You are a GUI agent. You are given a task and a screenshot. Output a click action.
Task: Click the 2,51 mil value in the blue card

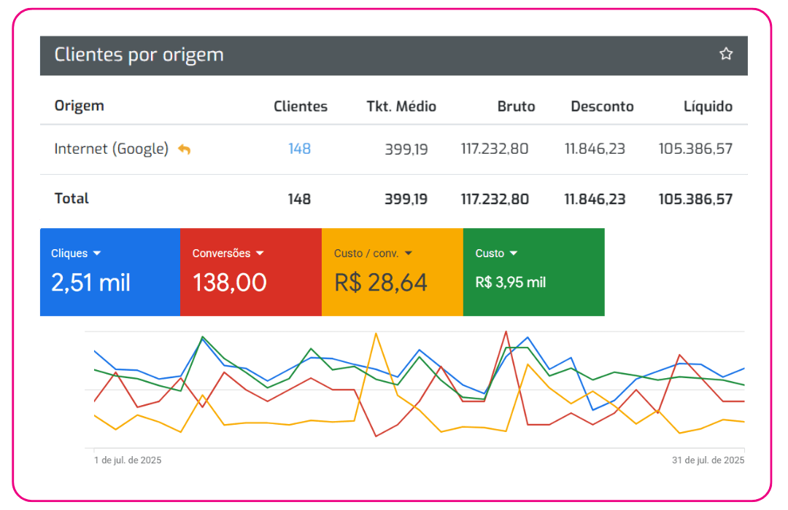coord(90,282)
